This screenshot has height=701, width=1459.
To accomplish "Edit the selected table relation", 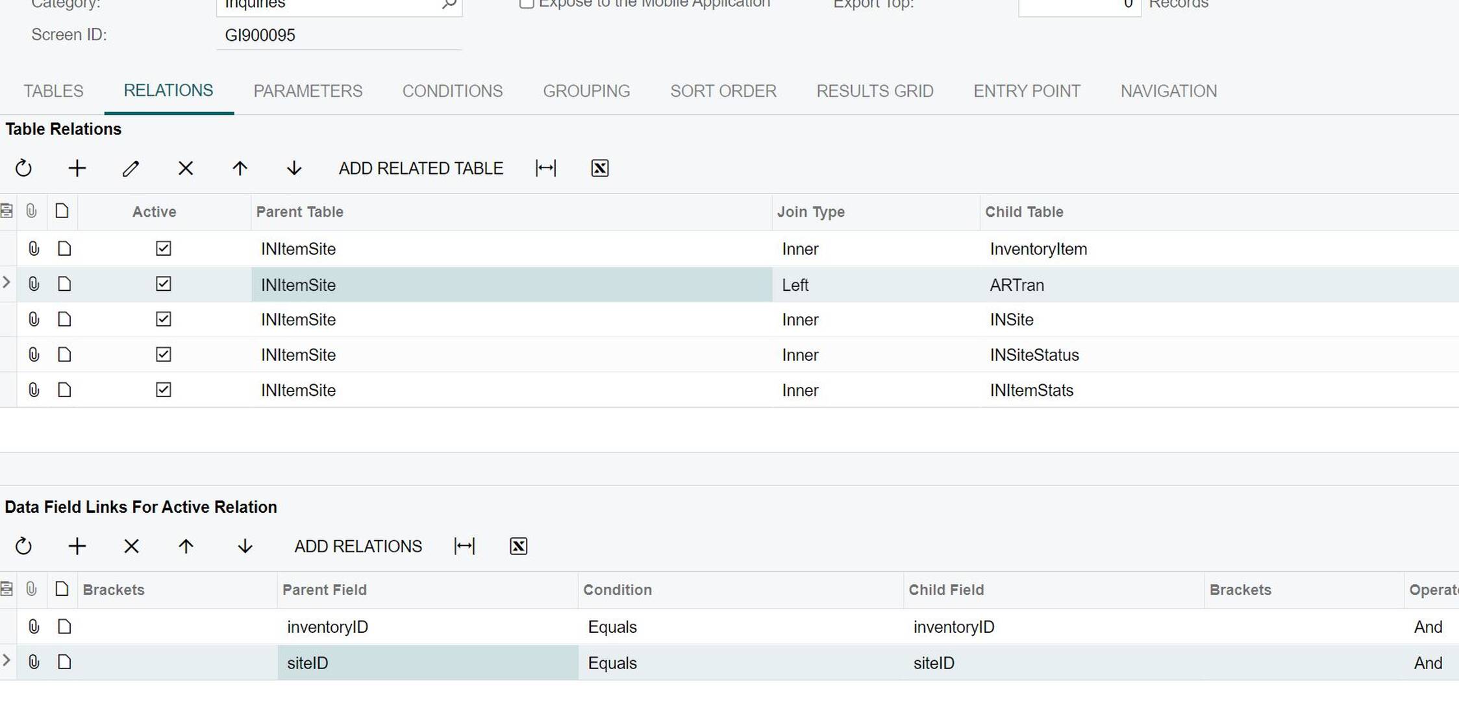I will [131, 168].
